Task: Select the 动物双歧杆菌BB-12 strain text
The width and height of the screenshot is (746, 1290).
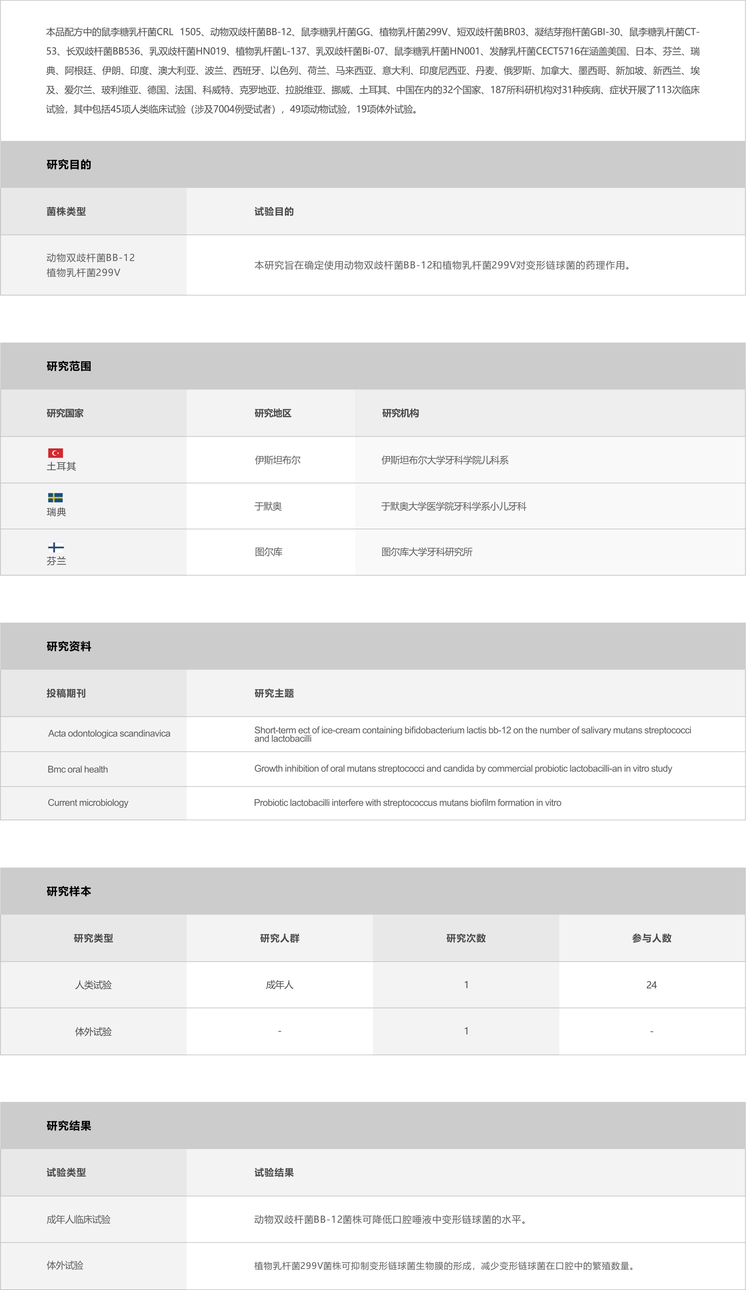Action: (91, 258)
